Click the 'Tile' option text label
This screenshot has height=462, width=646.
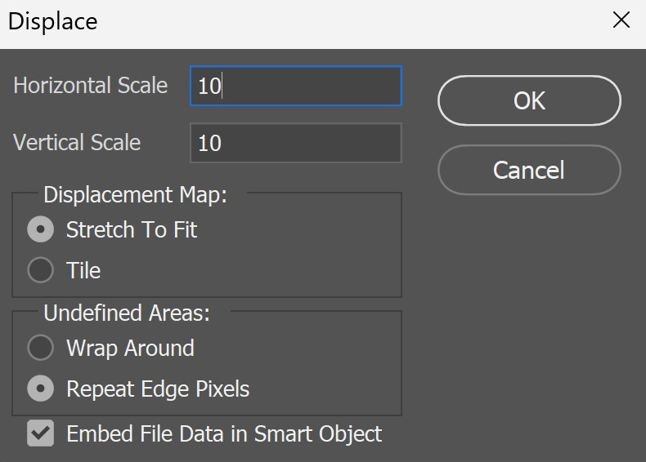coord(83,270)
